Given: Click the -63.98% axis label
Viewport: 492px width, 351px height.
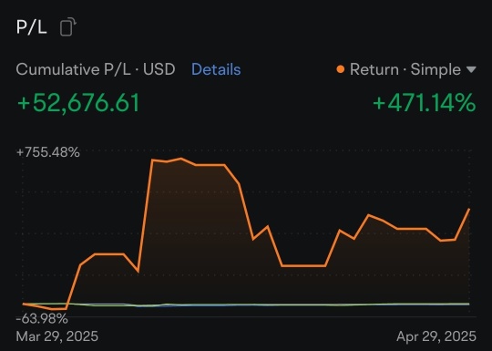Looking at the screenshot, I should [x=42, y=319].
